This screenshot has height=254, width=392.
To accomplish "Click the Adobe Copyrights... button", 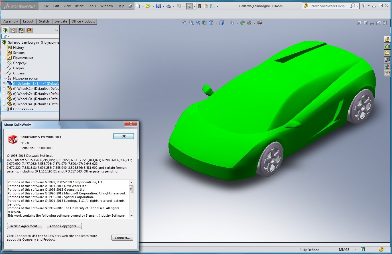I will point(64,226).
